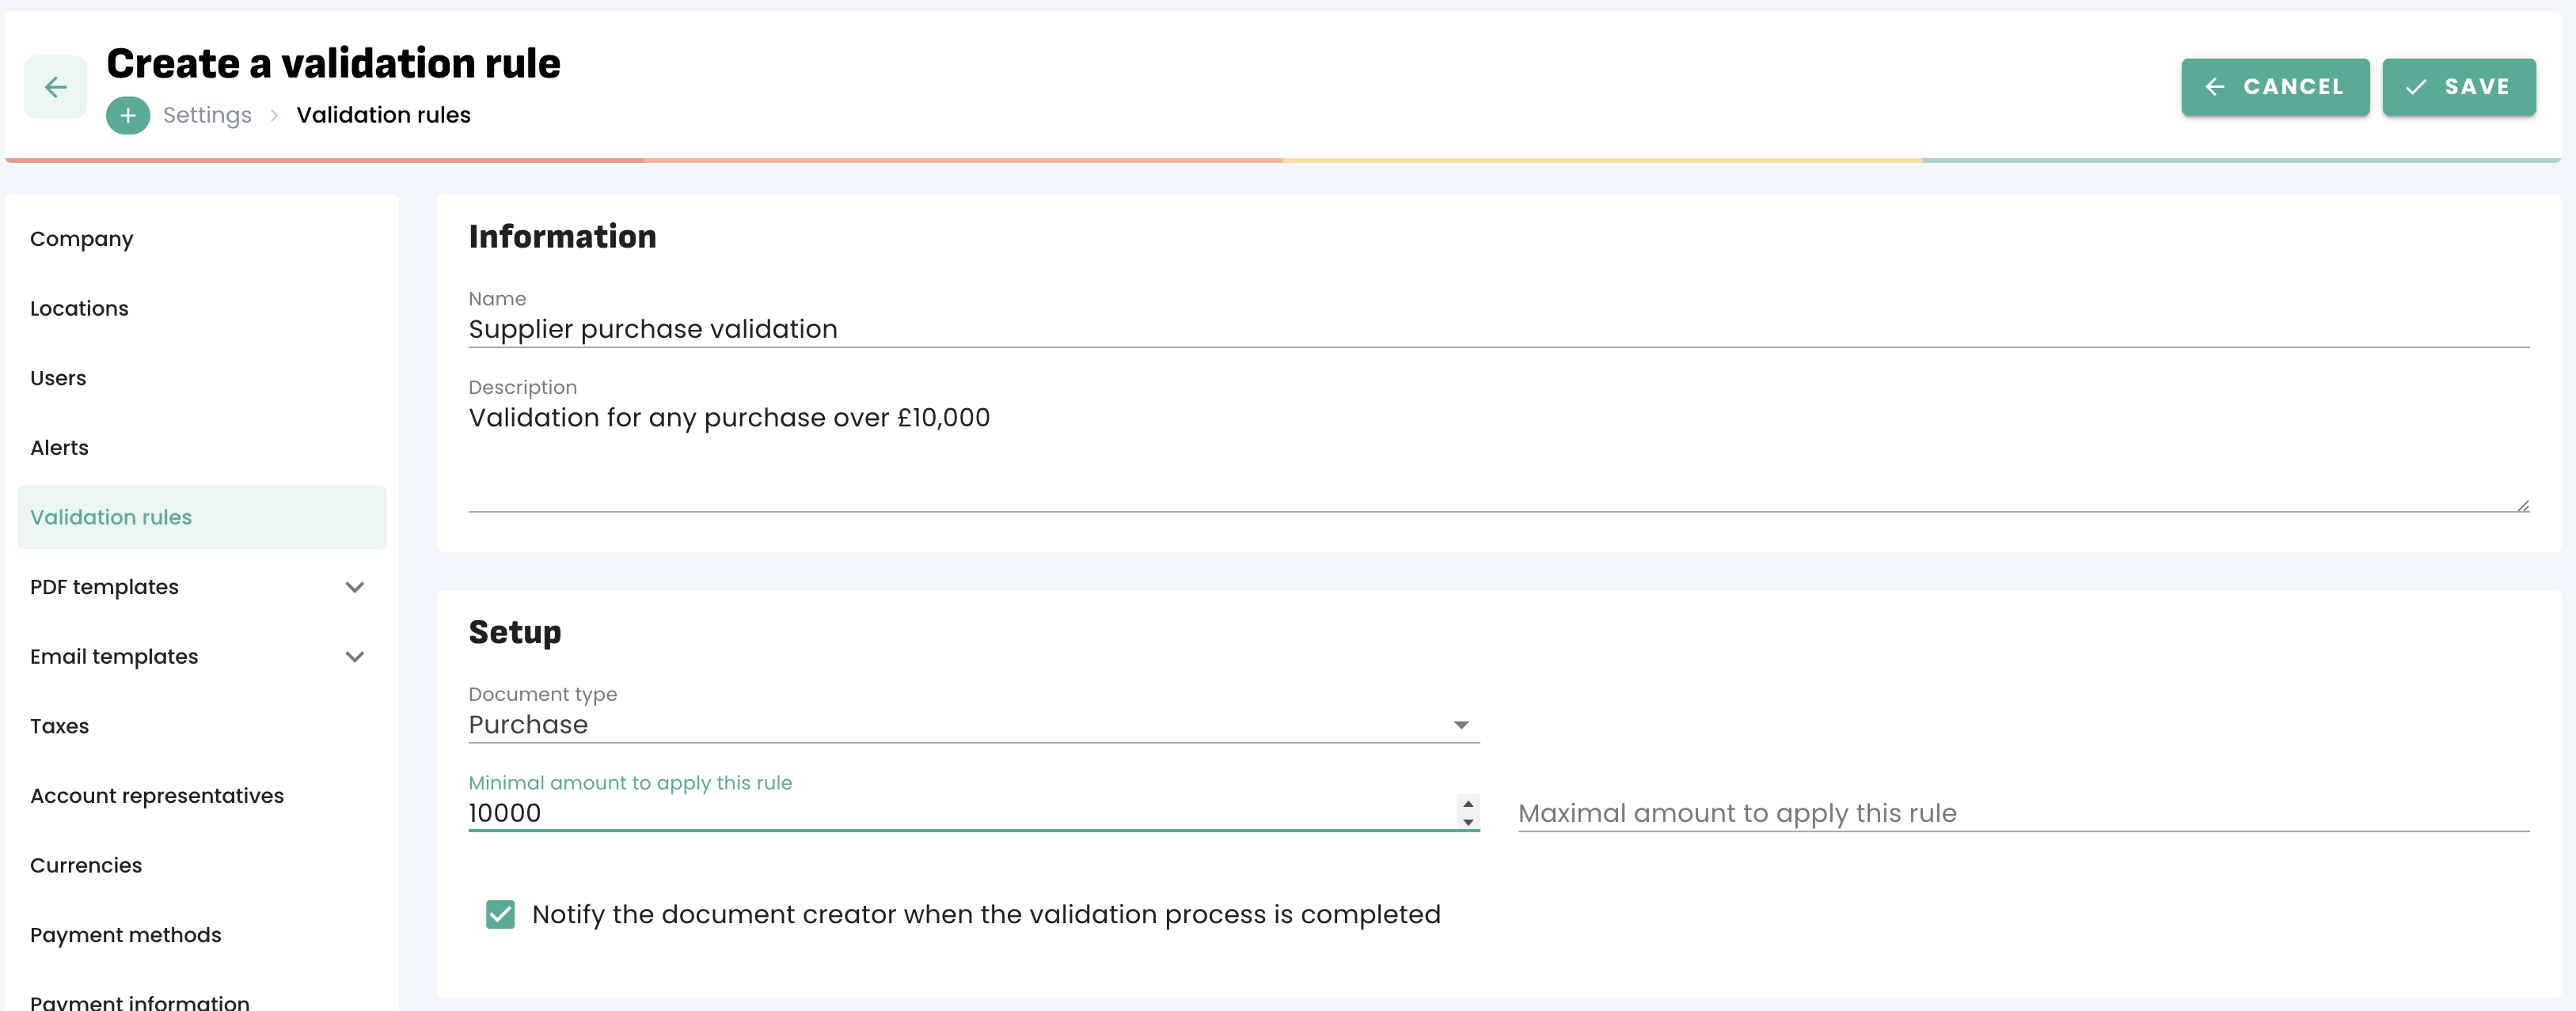Click the Maximal amount input field
The image size is (2576, 1011).
[2022, 813]
